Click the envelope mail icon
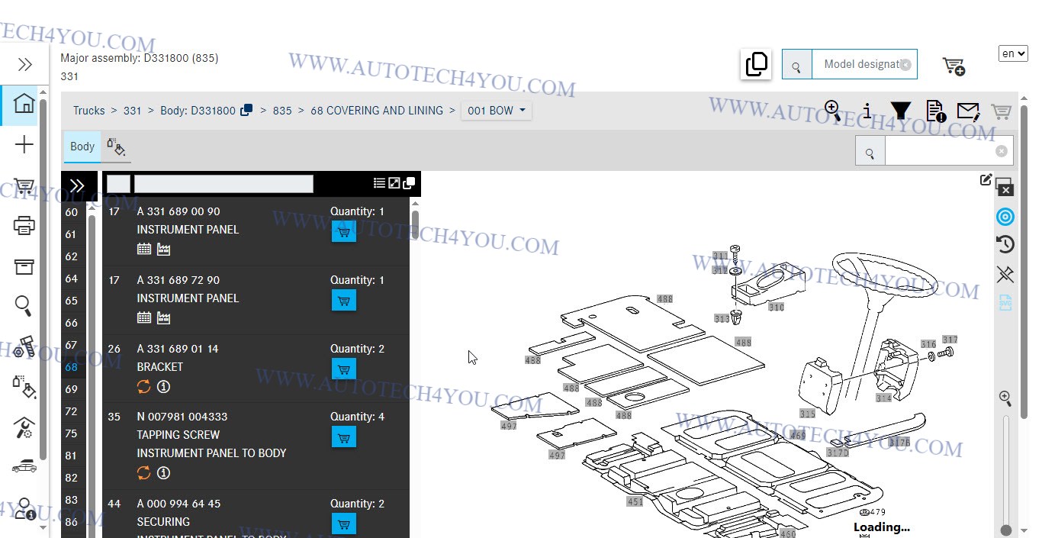1042x538 pixels. pos(968,111)
